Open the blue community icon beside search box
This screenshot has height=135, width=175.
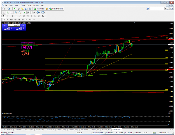(x=148, y=9)
